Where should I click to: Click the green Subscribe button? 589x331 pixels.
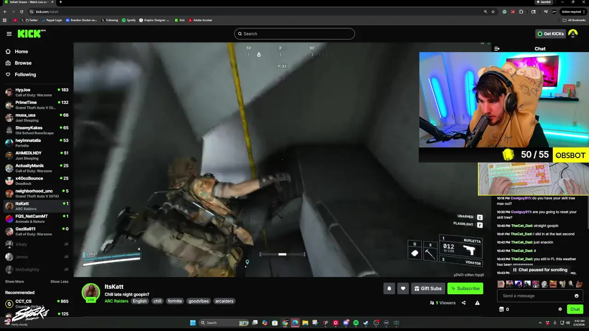click(465, 288)
